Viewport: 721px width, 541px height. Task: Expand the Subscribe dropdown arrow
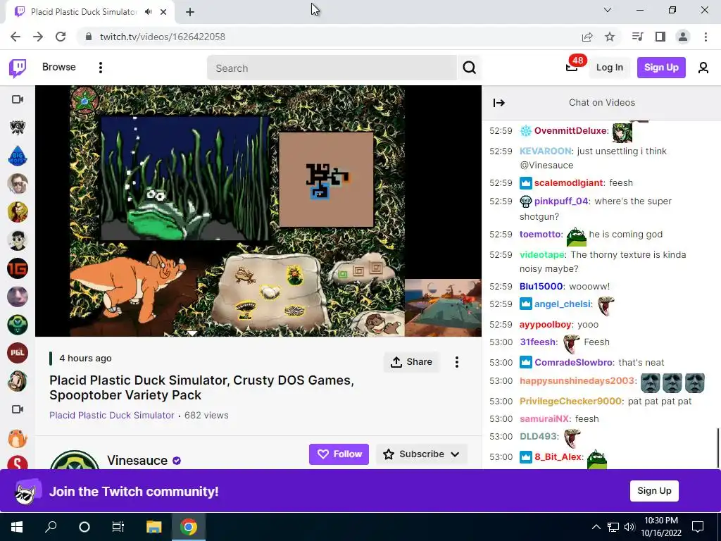coord(456,454)
